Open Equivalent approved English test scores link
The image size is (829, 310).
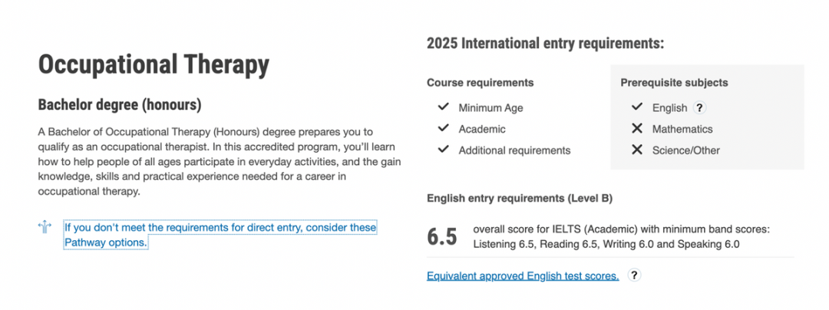(x=523, y=275)
